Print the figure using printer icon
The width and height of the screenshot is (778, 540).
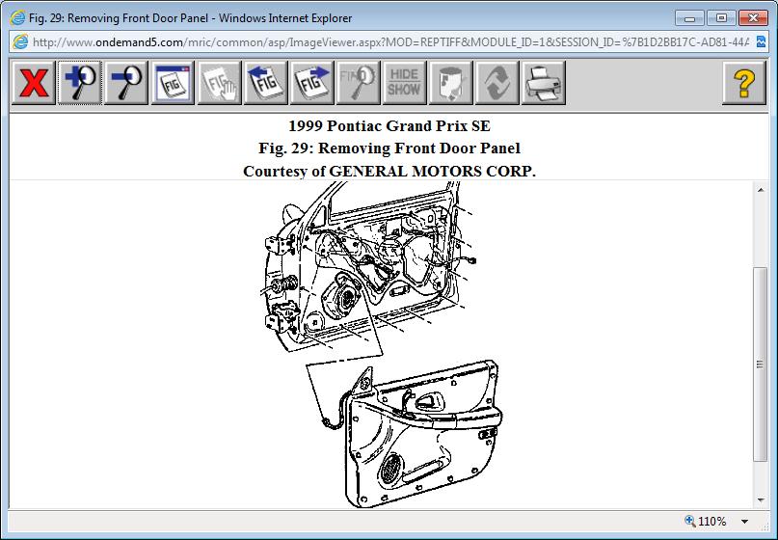pyautogui.click(x=544, y=83)
